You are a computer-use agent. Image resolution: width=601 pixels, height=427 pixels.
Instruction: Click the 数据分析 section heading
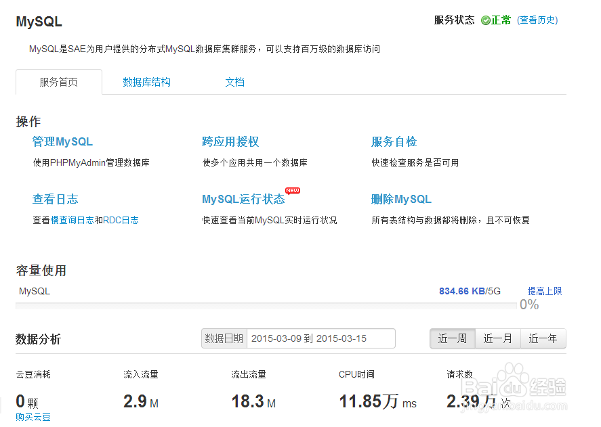click(x=38, y=339)
